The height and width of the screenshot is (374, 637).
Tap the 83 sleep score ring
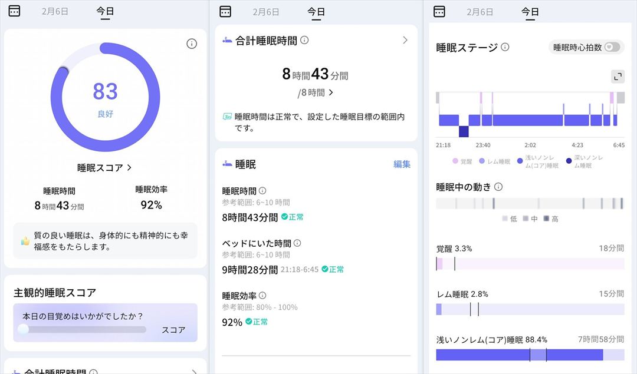tap(105, 97)
